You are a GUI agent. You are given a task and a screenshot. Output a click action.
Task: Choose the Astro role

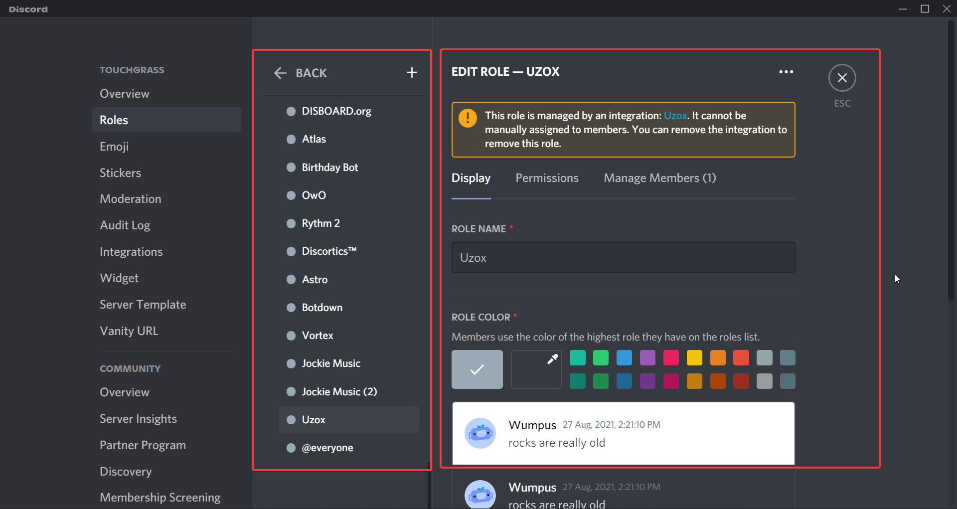tap(349, 280)
